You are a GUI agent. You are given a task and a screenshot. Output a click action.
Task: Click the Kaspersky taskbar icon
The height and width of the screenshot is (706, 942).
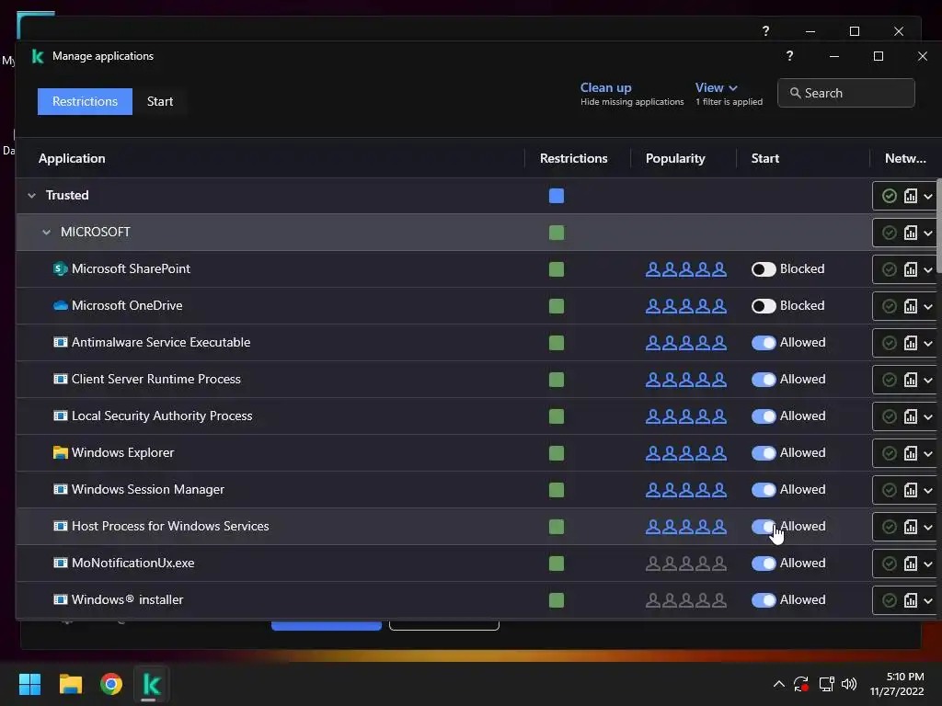click(152, 684)
